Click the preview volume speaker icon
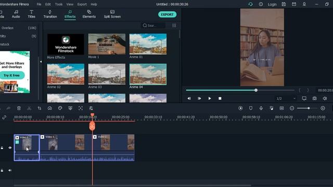Image resolution: width=333 pixels, height=187 pixels. [x=325, y=98]
